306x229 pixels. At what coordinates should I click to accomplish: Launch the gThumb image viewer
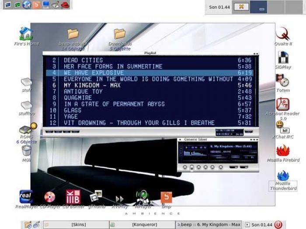tap(96, 197)
